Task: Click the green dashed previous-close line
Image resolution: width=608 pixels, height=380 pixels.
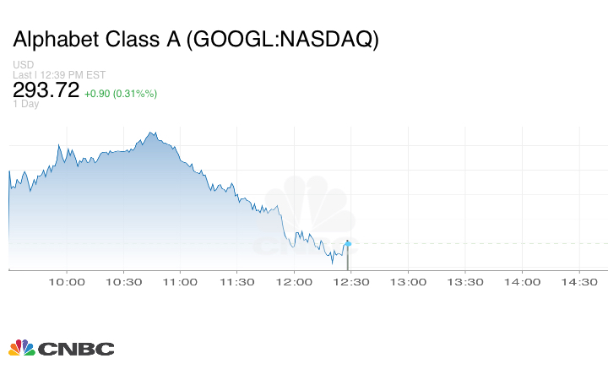Action: click(473, 243)
